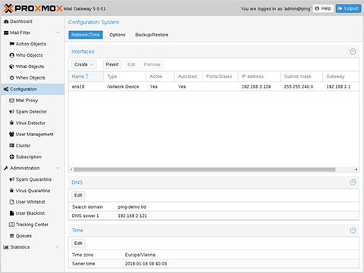Click the User Whitelist file icon

point(11,202)
